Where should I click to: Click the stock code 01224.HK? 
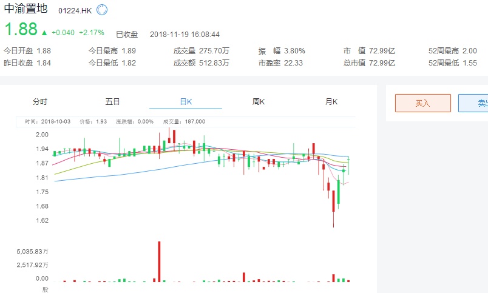click(x=76, y=11)
